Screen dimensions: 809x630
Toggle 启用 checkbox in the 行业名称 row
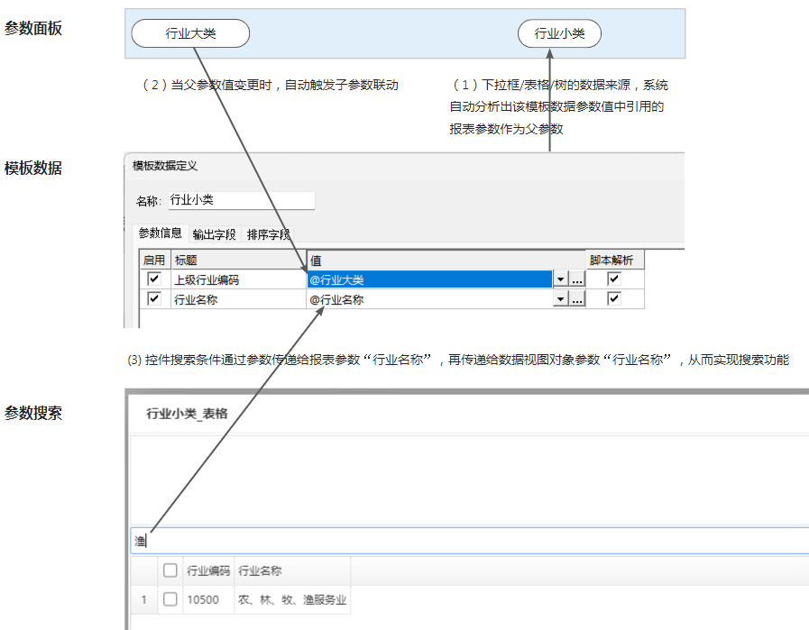coord(154,299)
